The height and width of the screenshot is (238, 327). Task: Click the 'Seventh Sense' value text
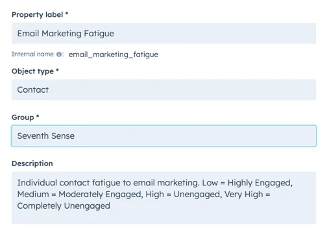46,136
